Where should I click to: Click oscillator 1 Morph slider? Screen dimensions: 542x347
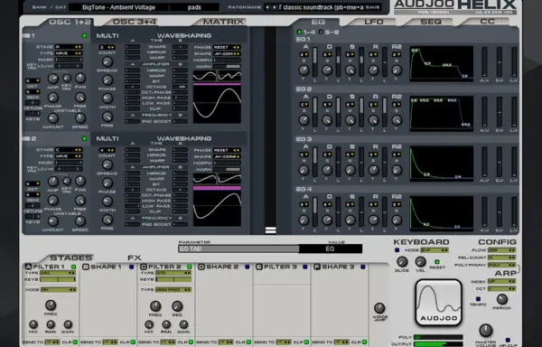point(227,61)
